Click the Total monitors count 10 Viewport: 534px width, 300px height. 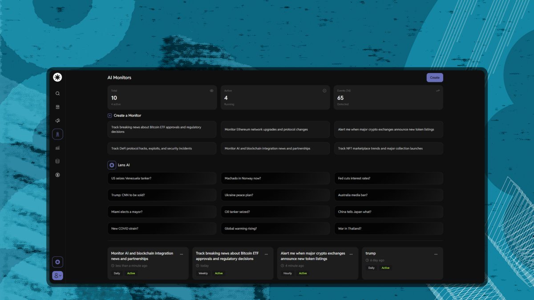[x=114, y=98]
